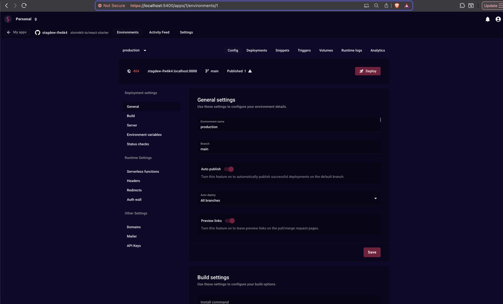Image resolution: width=503 pixels, height=304 pixels.
Task: Click the Save button in General settings
Action: 372,252
